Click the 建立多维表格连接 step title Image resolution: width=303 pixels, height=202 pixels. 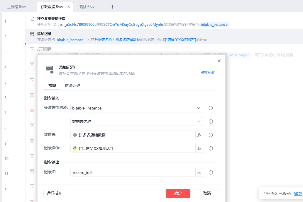click(51, 18)
